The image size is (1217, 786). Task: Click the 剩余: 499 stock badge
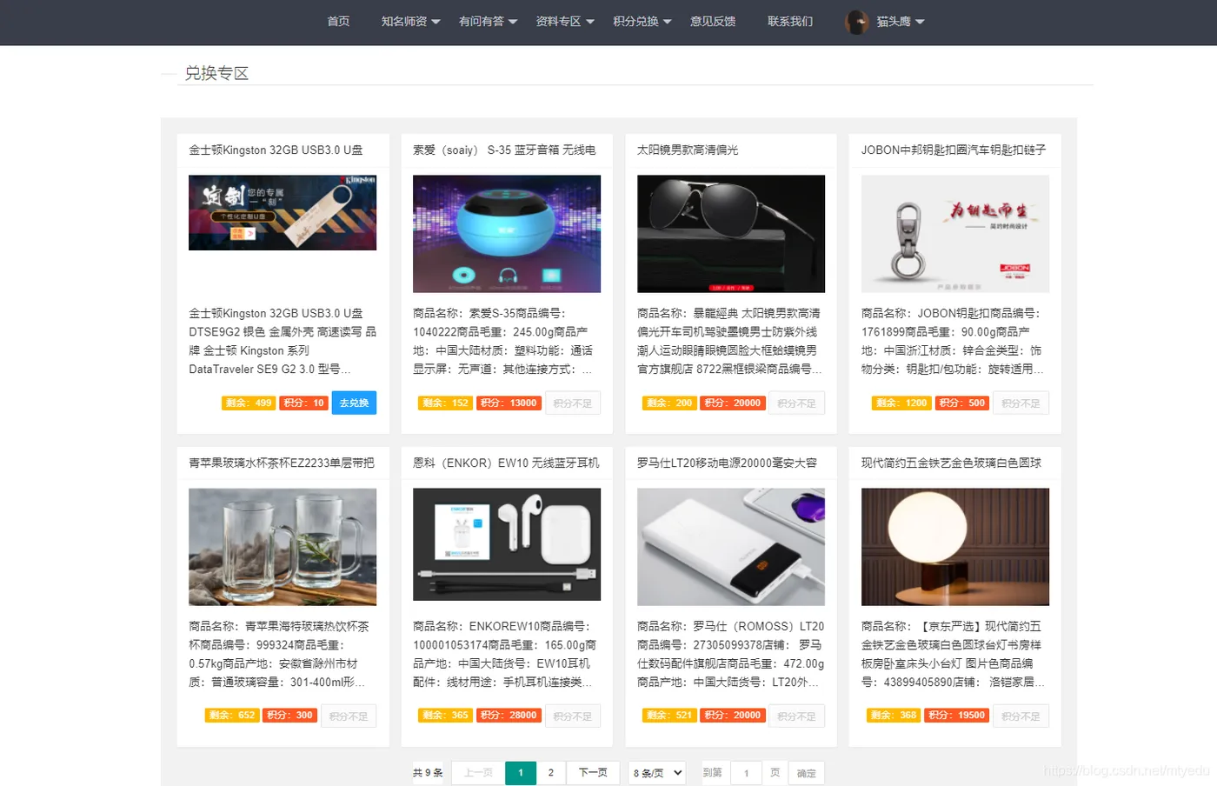pyautogui.click(x=249, y=403)
